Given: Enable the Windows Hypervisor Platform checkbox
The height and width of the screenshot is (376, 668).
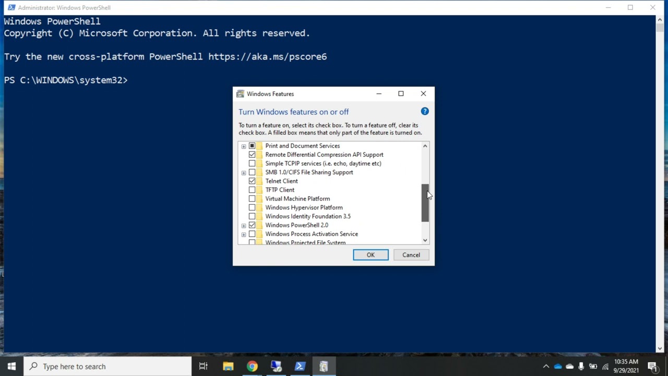Looking at the screenshot, I should pos(252,207).
